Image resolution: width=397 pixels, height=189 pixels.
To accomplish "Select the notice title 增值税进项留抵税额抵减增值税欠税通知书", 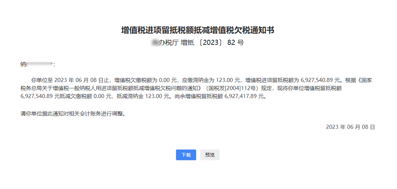I will click(x=198, y=30).
